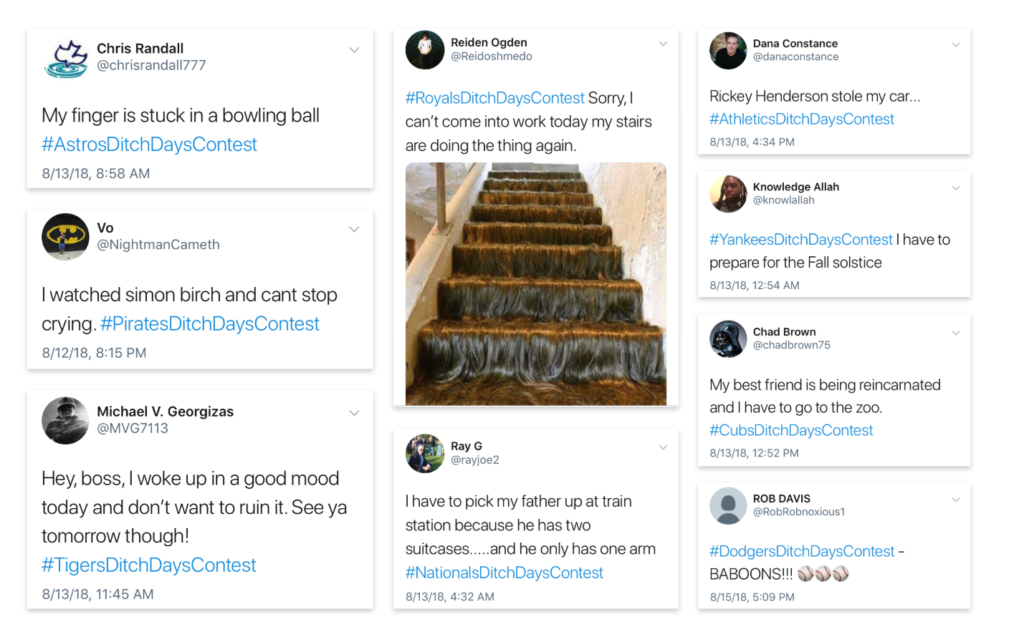Open tweet options for ROB DAVIS

[955, 500]
